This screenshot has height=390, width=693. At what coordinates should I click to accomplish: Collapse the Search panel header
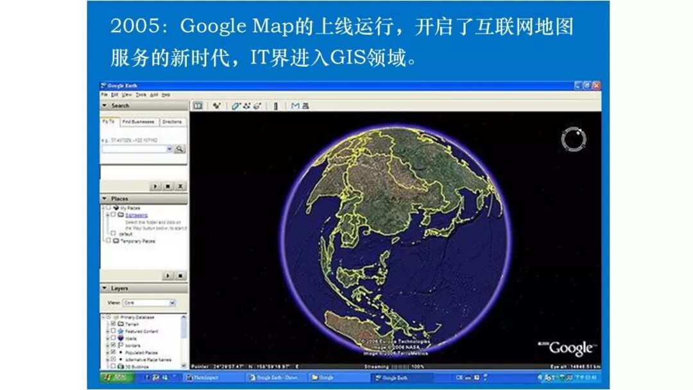[144, 106]
